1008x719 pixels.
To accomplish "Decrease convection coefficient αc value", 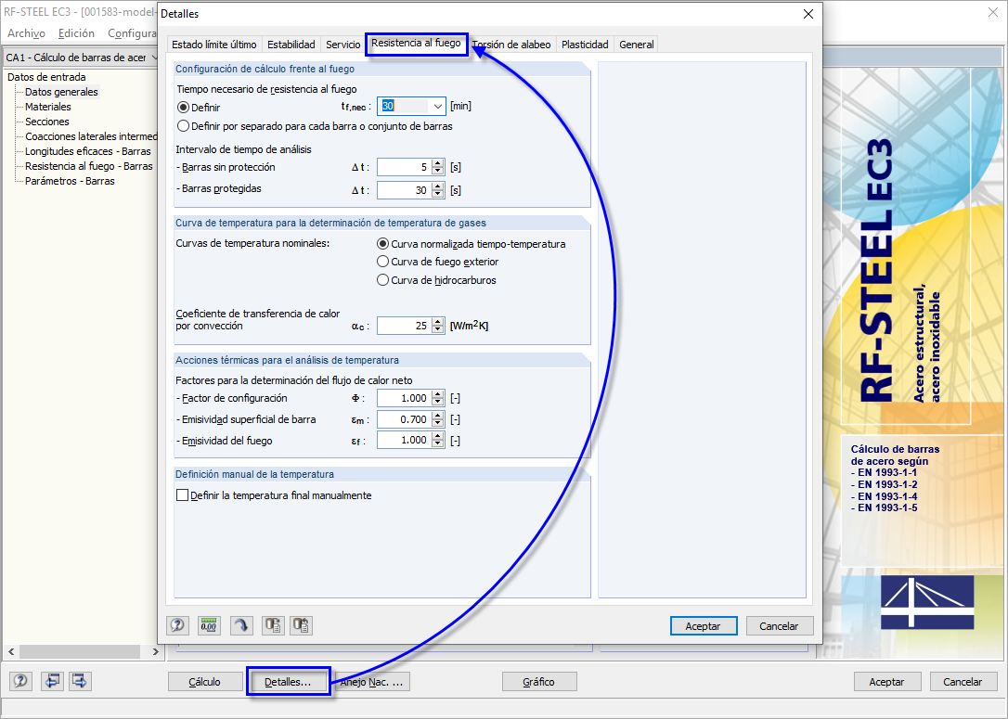I will click(x=438, y=329).
